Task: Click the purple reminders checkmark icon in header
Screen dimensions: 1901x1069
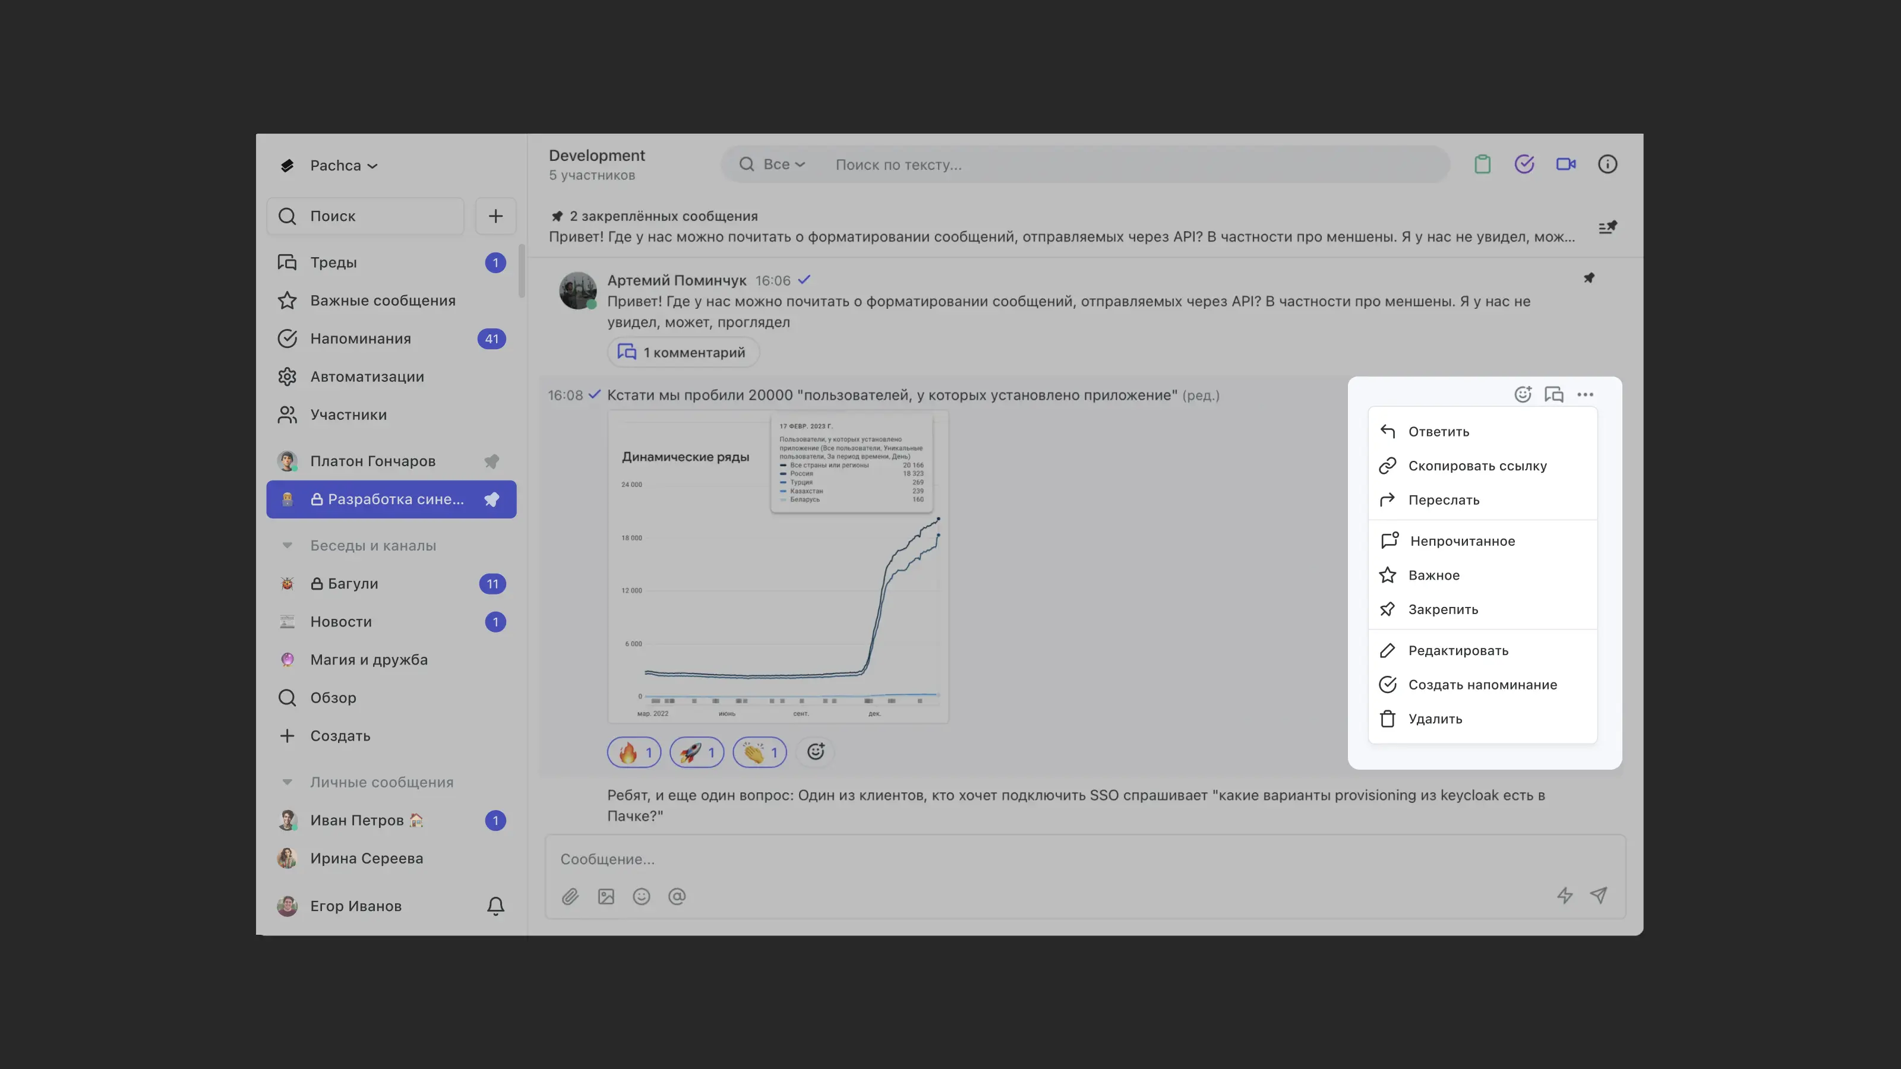Action: 1524,164
